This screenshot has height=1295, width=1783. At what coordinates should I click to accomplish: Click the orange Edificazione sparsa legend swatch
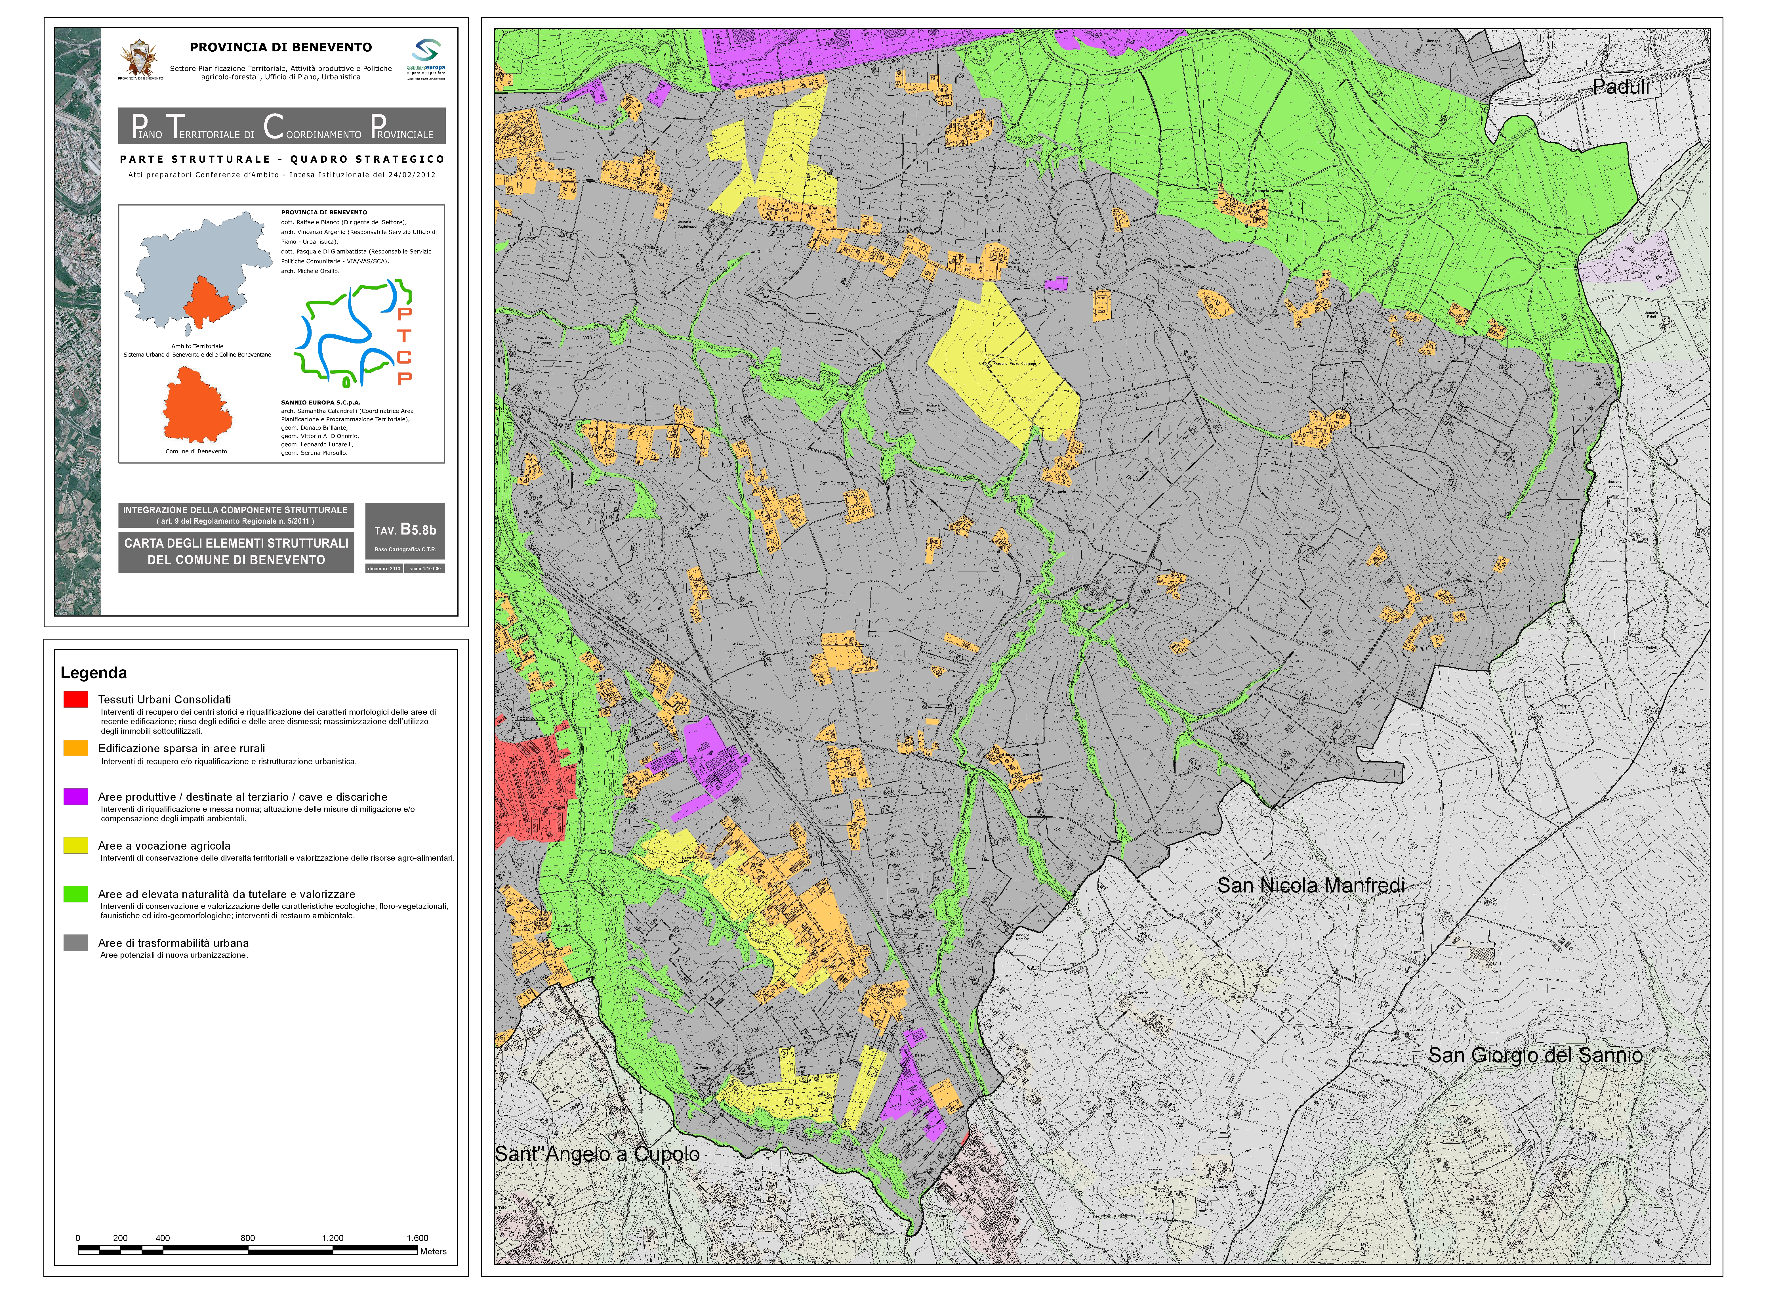pos(75,748)
